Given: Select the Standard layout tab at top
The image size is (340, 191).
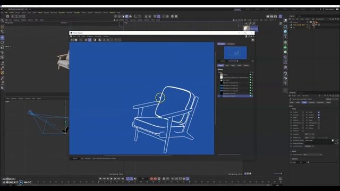Looking at the screenshot, I should (237, 10).
